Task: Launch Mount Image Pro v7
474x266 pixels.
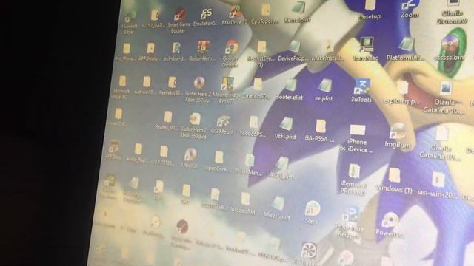Action: tap(227, 90)
